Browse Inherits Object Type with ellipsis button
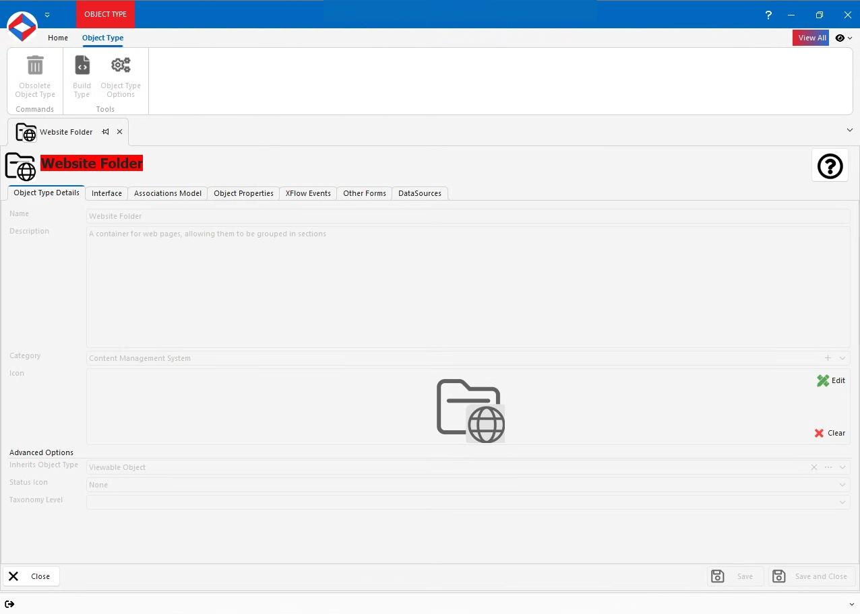The image size is (860, 614). pyautogui.click(x=828, y=467)
